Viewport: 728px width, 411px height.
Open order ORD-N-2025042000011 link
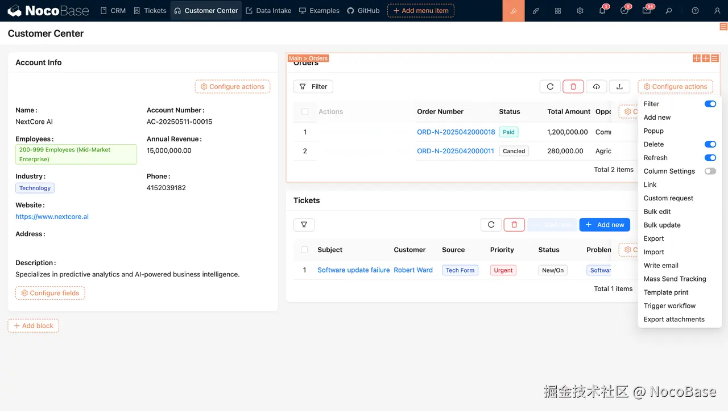coord(456,151)
